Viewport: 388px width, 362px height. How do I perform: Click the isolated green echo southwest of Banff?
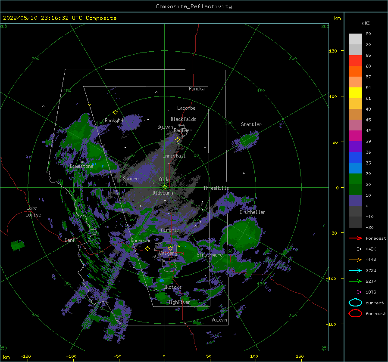click(18, 245)
